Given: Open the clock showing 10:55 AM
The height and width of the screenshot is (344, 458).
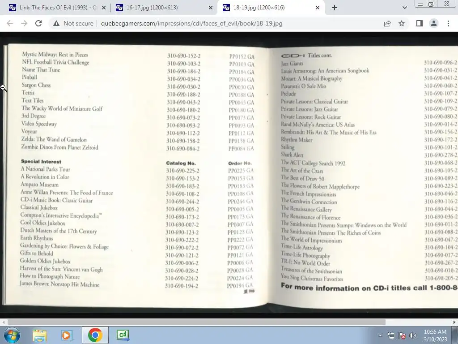Looking at the screenshot, I should click(435, 335).
